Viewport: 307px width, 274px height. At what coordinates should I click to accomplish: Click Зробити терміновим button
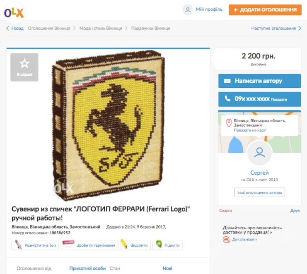click(x=89, y=245)
